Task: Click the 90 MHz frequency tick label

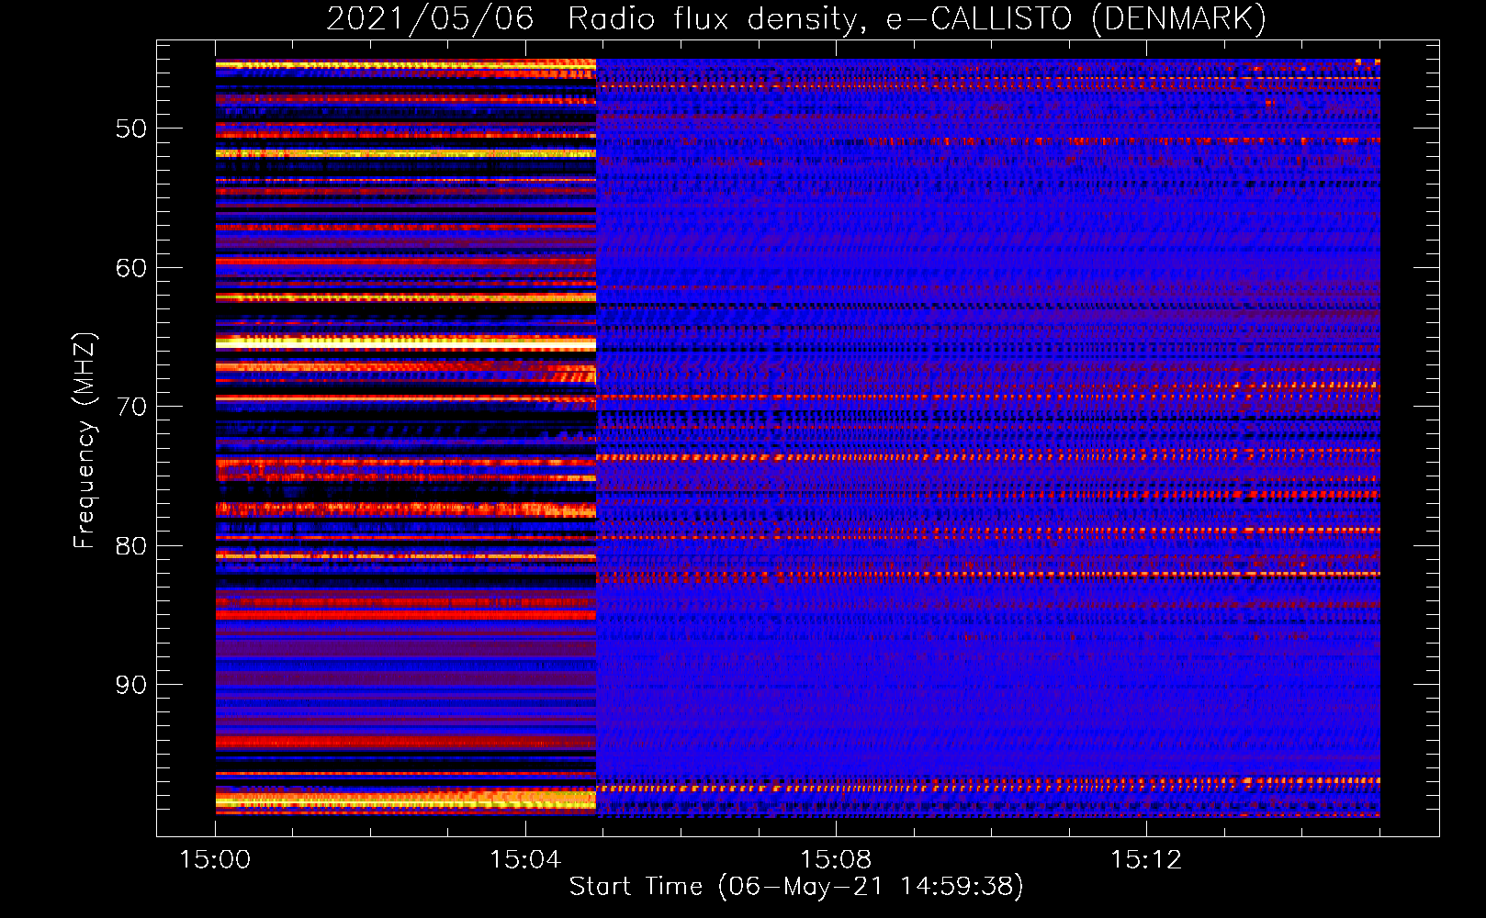Action: pos(131,685)
